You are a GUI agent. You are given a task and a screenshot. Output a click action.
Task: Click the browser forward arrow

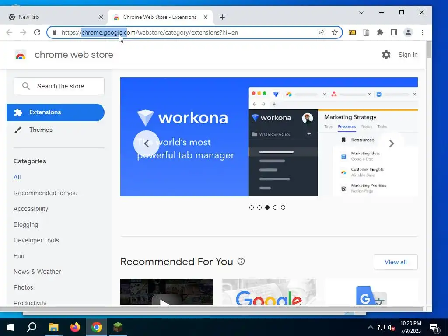pos(23,32)
